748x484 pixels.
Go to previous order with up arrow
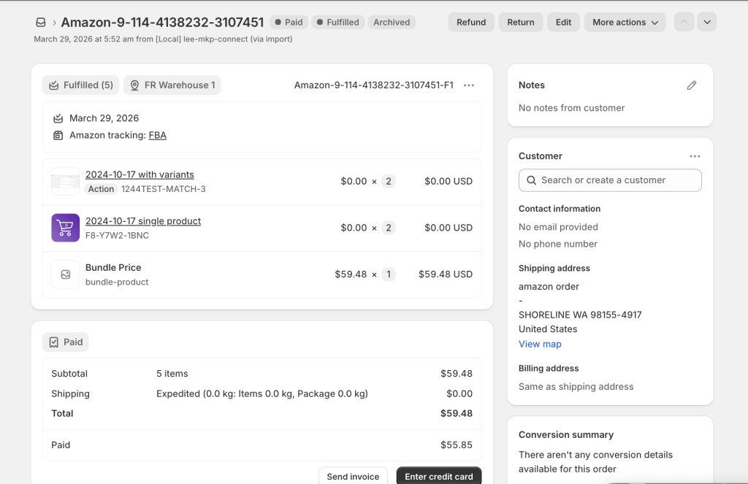click(684, 23)
